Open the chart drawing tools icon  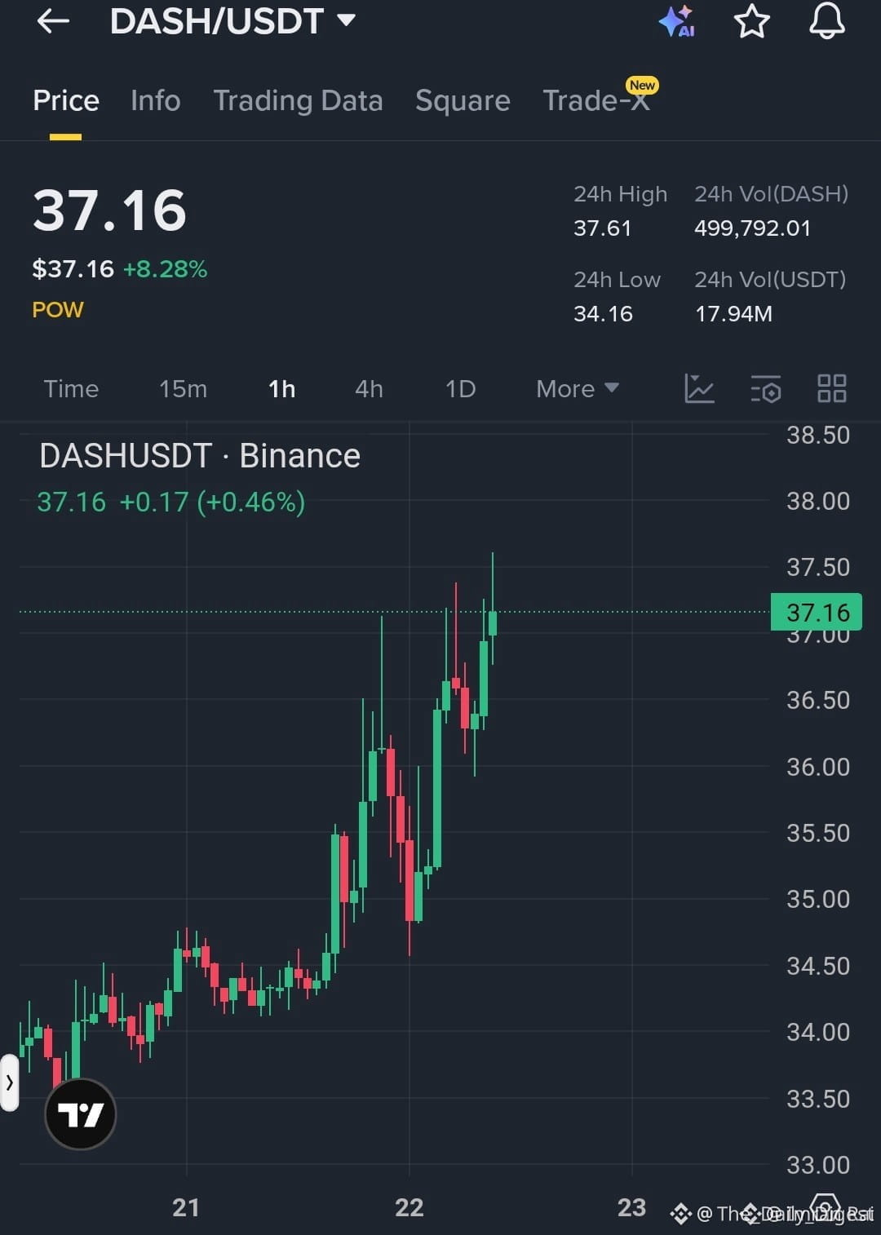(699, 388)
